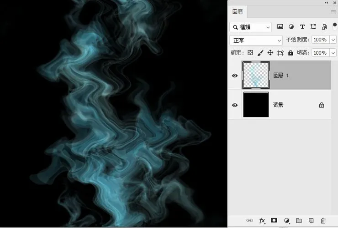
Task: Lock transparent pixels icon
Action: pyautogui.click(x=250, y=53)
